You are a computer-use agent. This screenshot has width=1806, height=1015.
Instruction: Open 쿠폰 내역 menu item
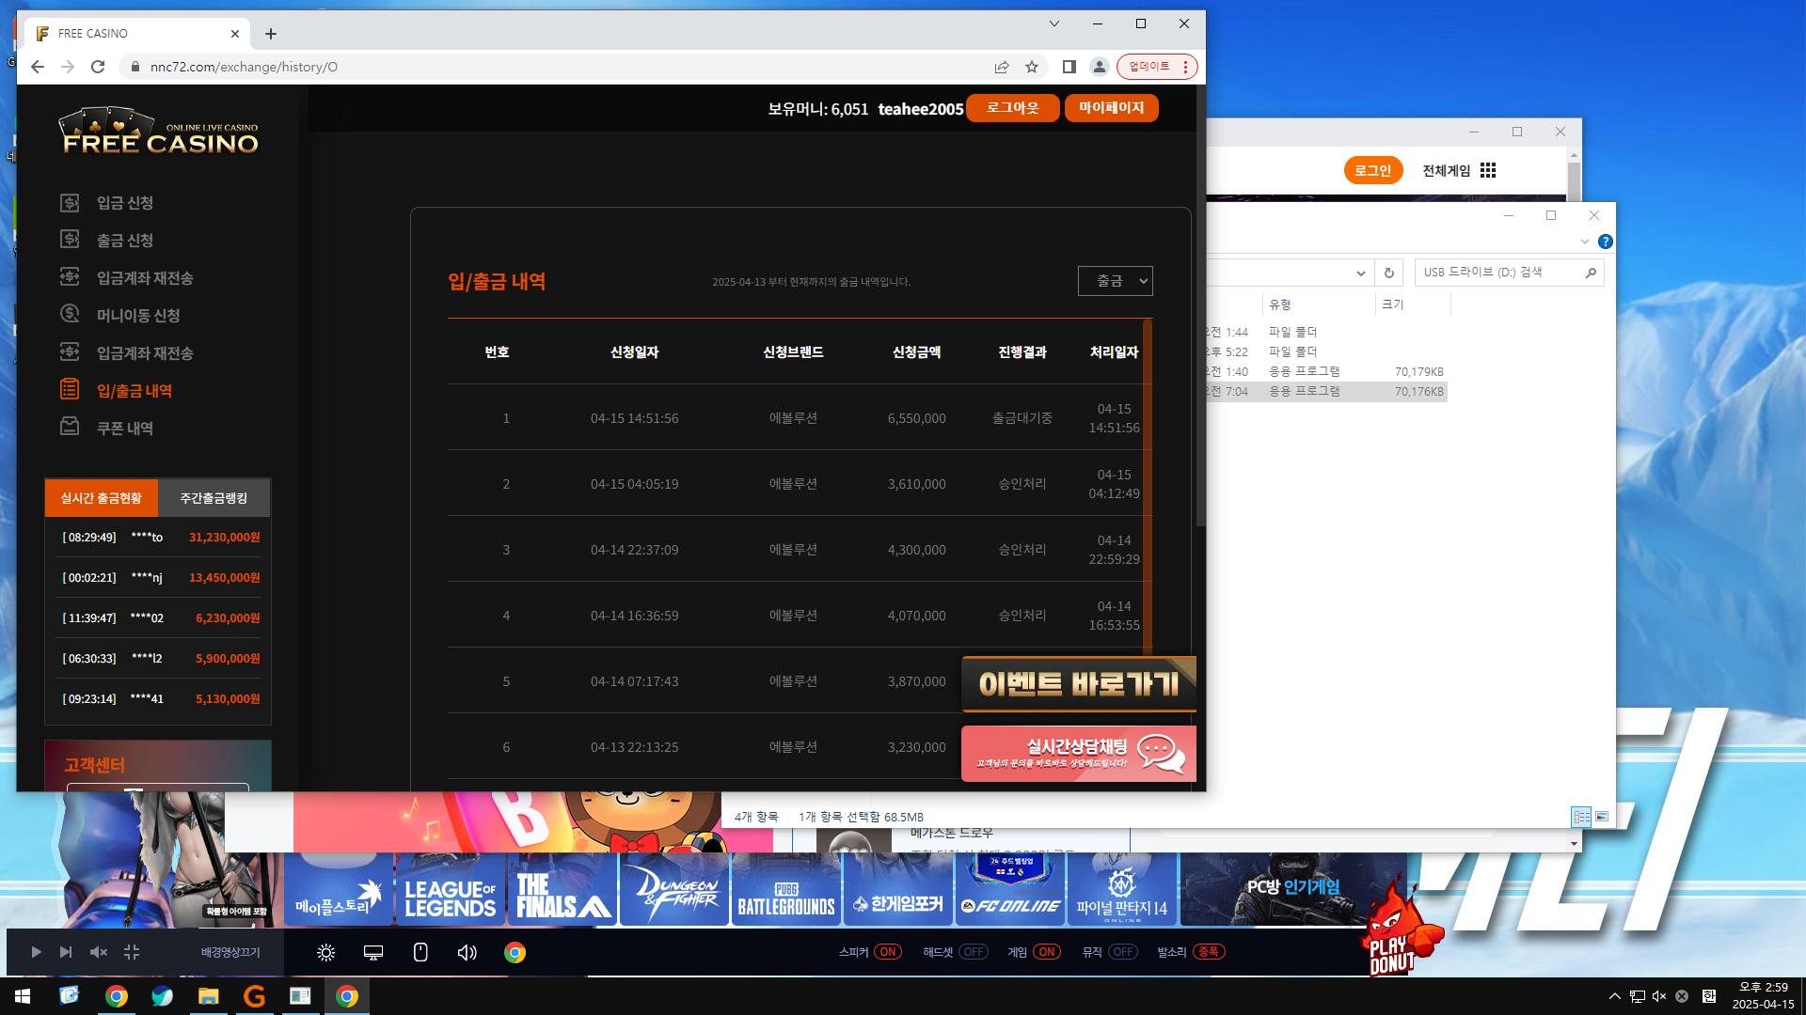(125, 429)
